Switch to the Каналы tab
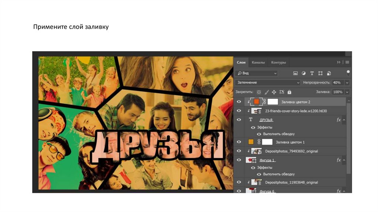 (x=258, y=62)
